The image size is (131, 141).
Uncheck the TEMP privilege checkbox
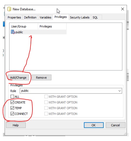12,108
